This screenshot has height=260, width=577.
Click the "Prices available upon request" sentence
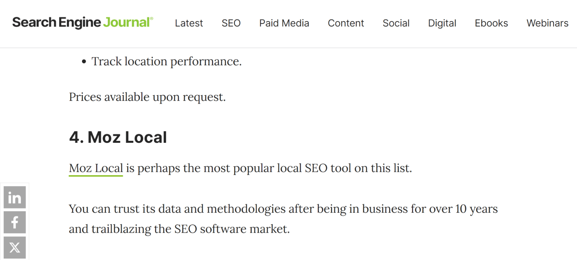(x=147, y=97)
